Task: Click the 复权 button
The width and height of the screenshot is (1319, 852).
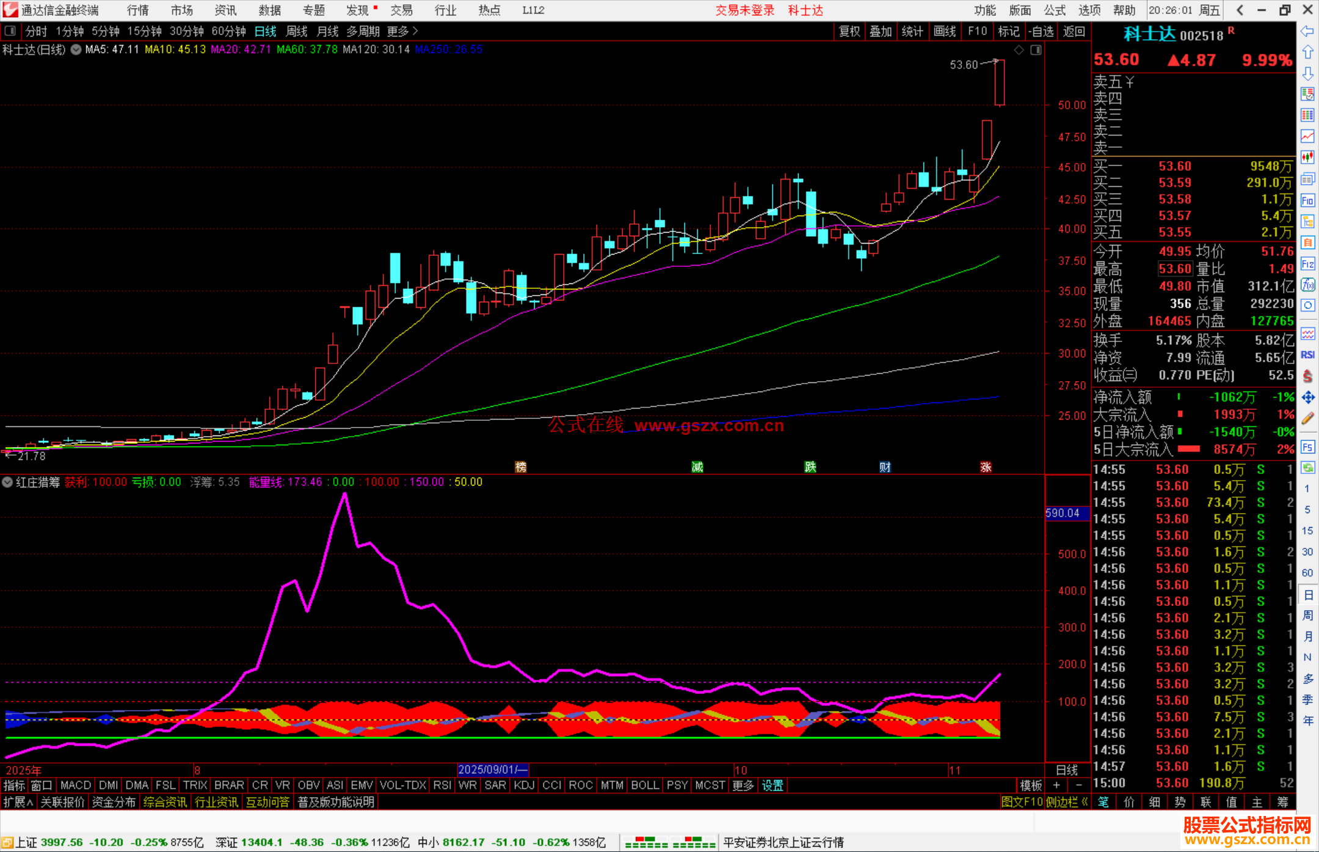Action: point(849,31)
